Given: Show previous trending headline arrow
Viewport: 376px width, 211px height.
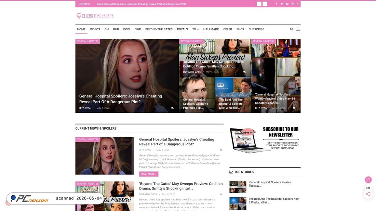Looking at the screenshot, I should (259, 4).
